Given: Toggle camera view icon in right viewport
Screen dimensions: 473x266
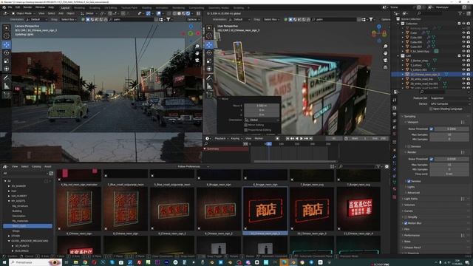Looking at the screenshot, I should pyautogui.click(x=386, y=60).
